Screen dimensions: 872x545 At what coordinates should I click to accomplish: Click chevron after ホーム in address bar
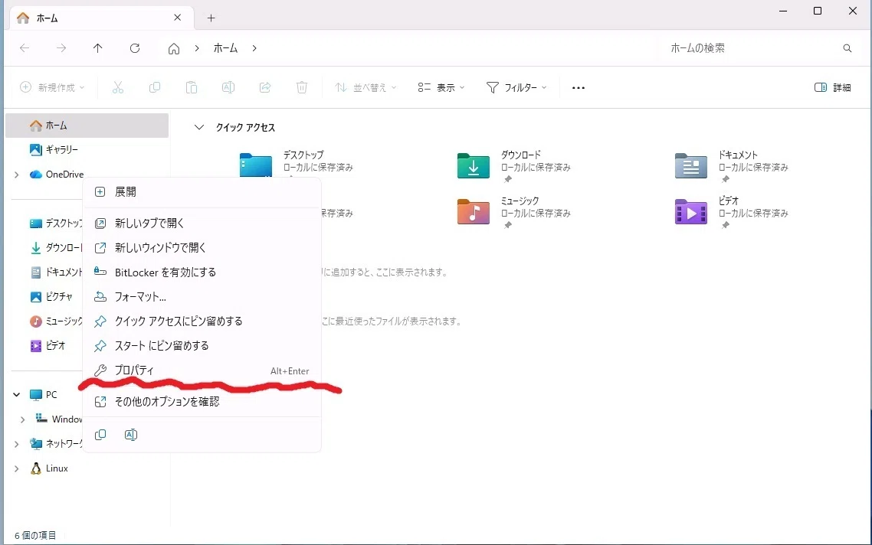click(254, 48)
